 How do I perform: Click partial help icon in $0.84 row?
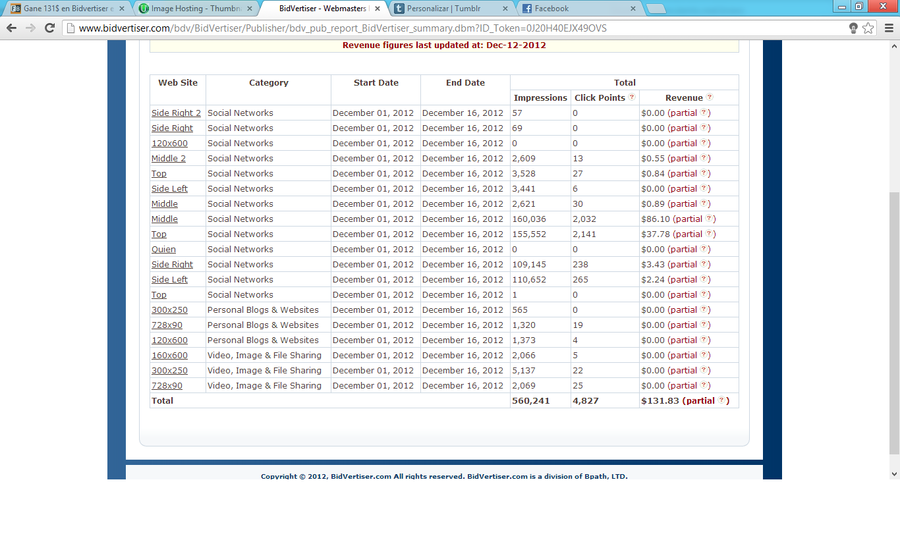[x=704, y=173]
